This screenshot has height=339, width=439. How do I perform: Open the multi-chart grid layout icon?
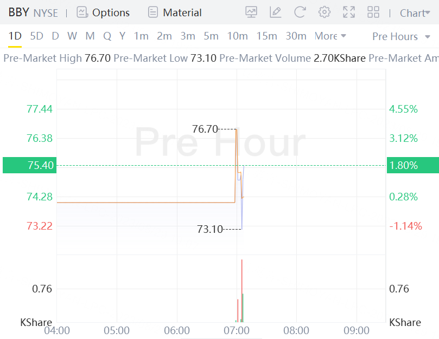tap(373, 12)
